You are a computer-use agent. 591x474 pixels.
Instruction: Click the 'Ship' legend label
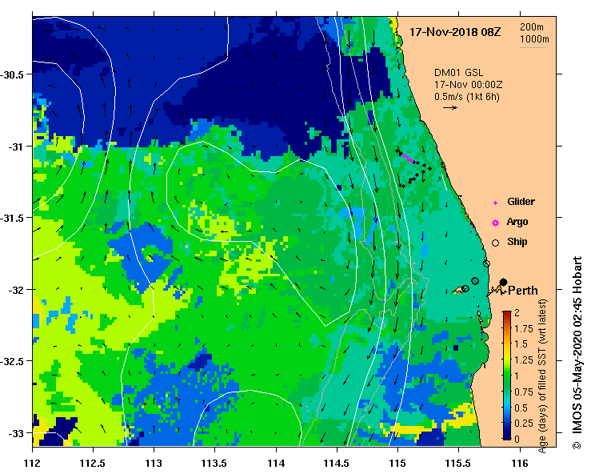(517, 242)
